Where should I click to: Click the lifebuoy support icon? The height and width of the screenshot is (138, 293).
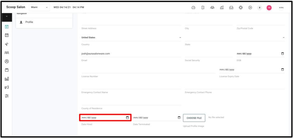pos(241,7)
